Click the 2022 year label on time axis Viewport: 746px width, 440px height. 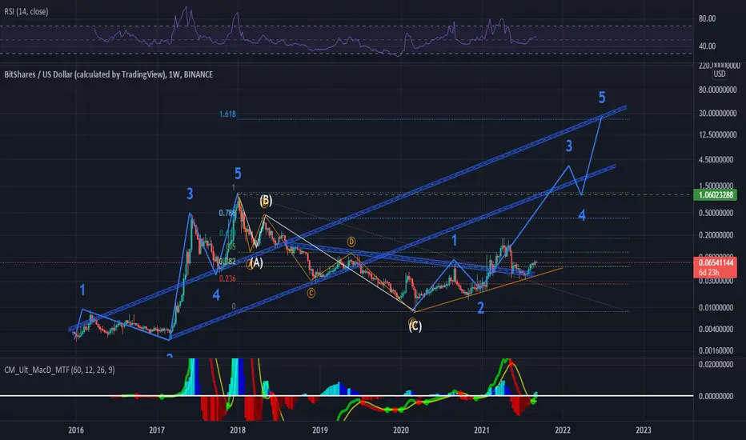coord(563,430)
